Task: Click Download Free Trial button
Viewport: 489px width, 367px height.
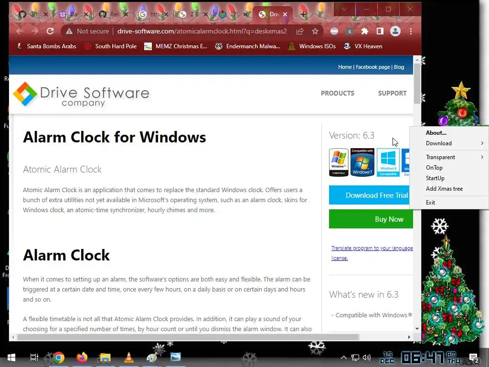Action: (369, 195)
